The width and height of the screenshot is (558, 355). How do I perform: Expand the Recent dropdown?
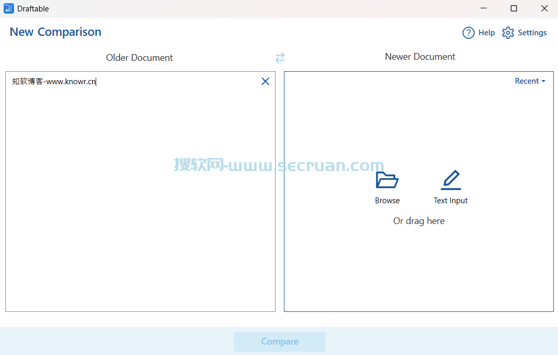coord(530,81)
